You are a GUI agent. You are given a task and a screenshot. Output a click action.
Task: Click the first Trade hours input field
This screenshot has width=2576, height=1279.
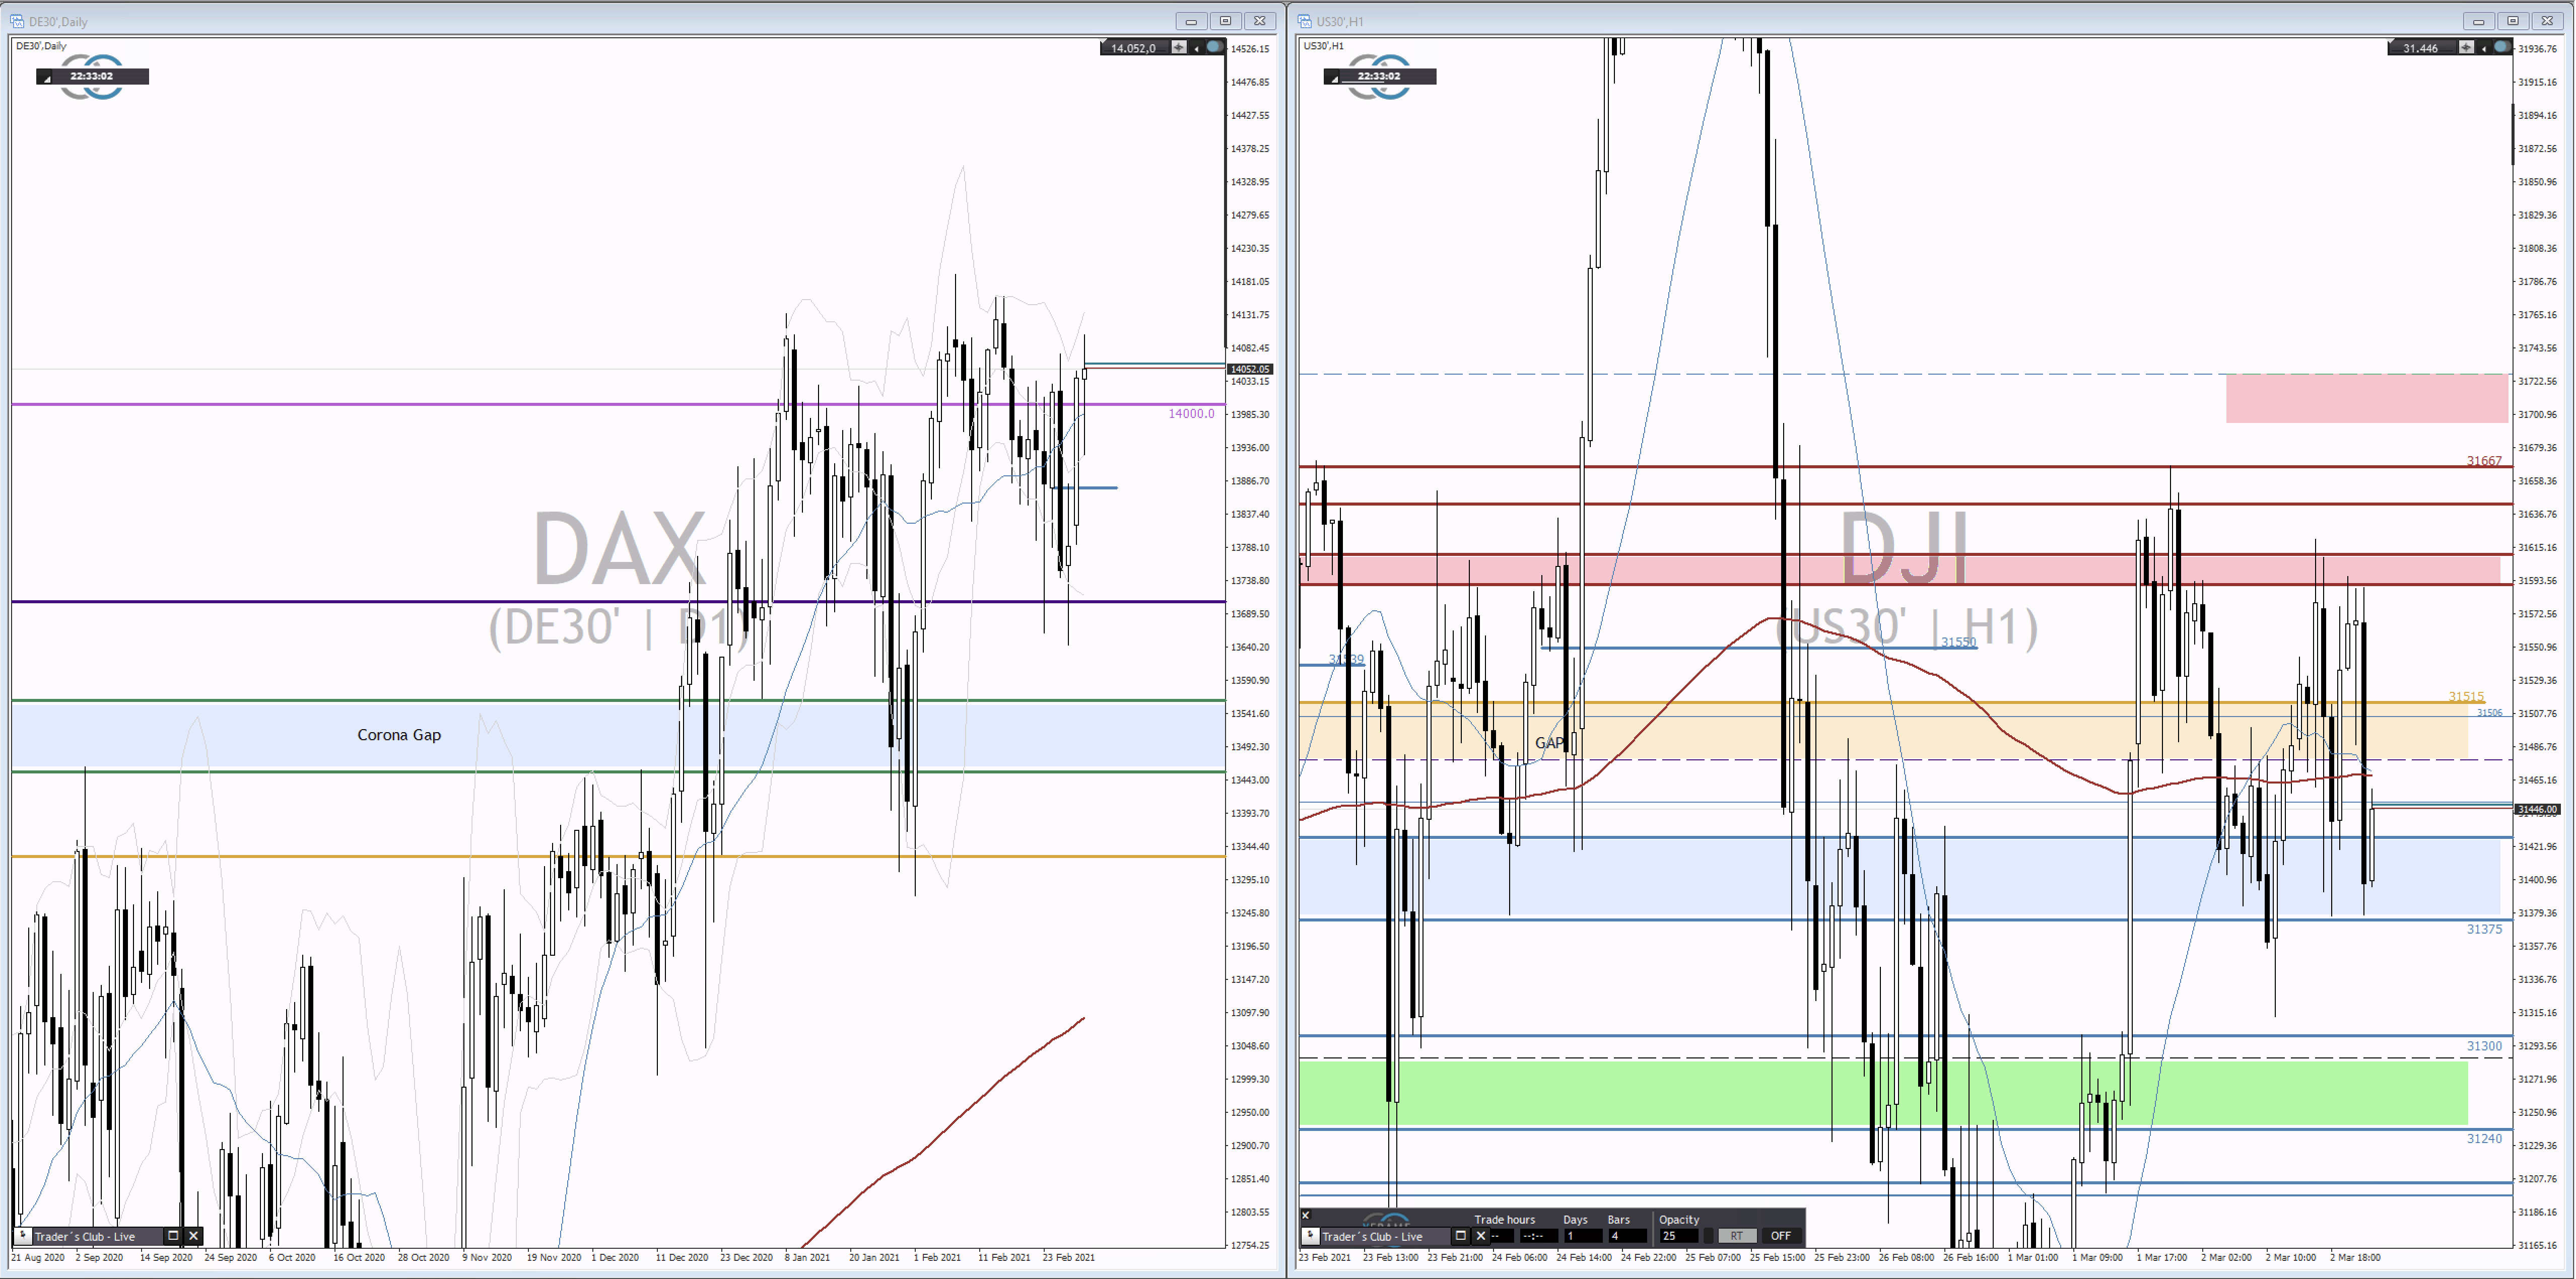click(1503, 1236)
